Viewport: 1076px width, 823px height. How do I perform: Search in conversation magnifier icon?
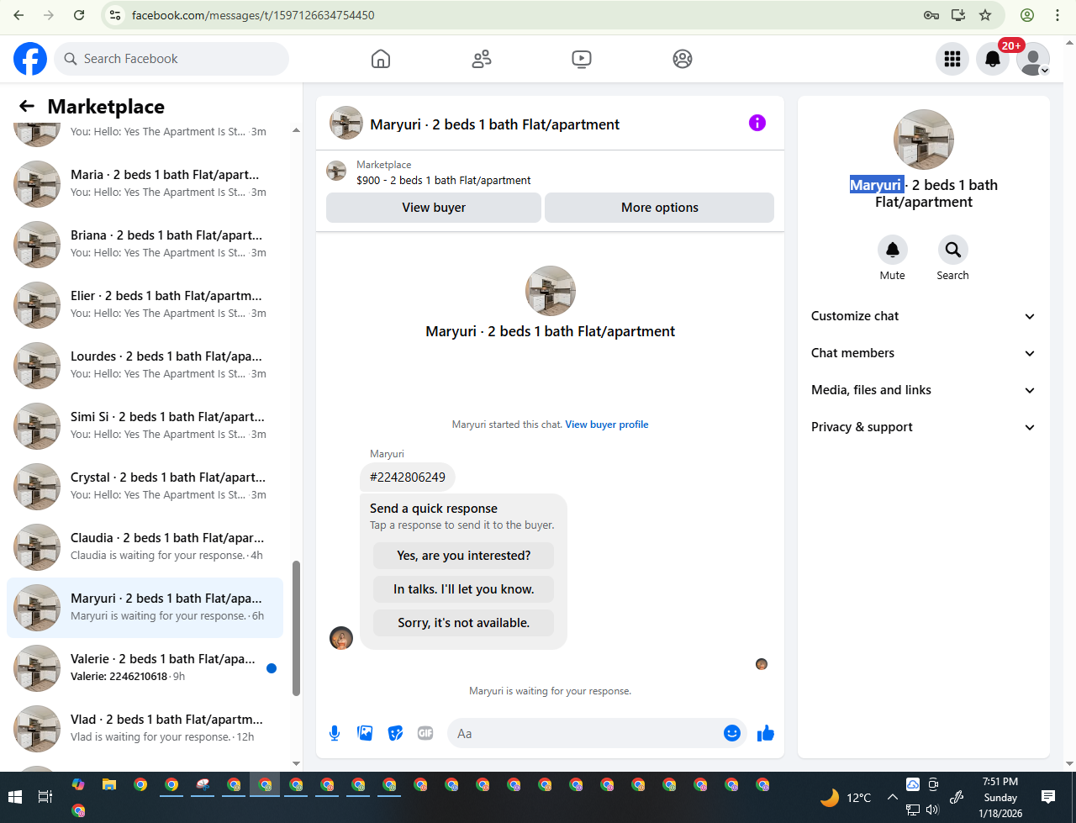click(x=953, y=250)
